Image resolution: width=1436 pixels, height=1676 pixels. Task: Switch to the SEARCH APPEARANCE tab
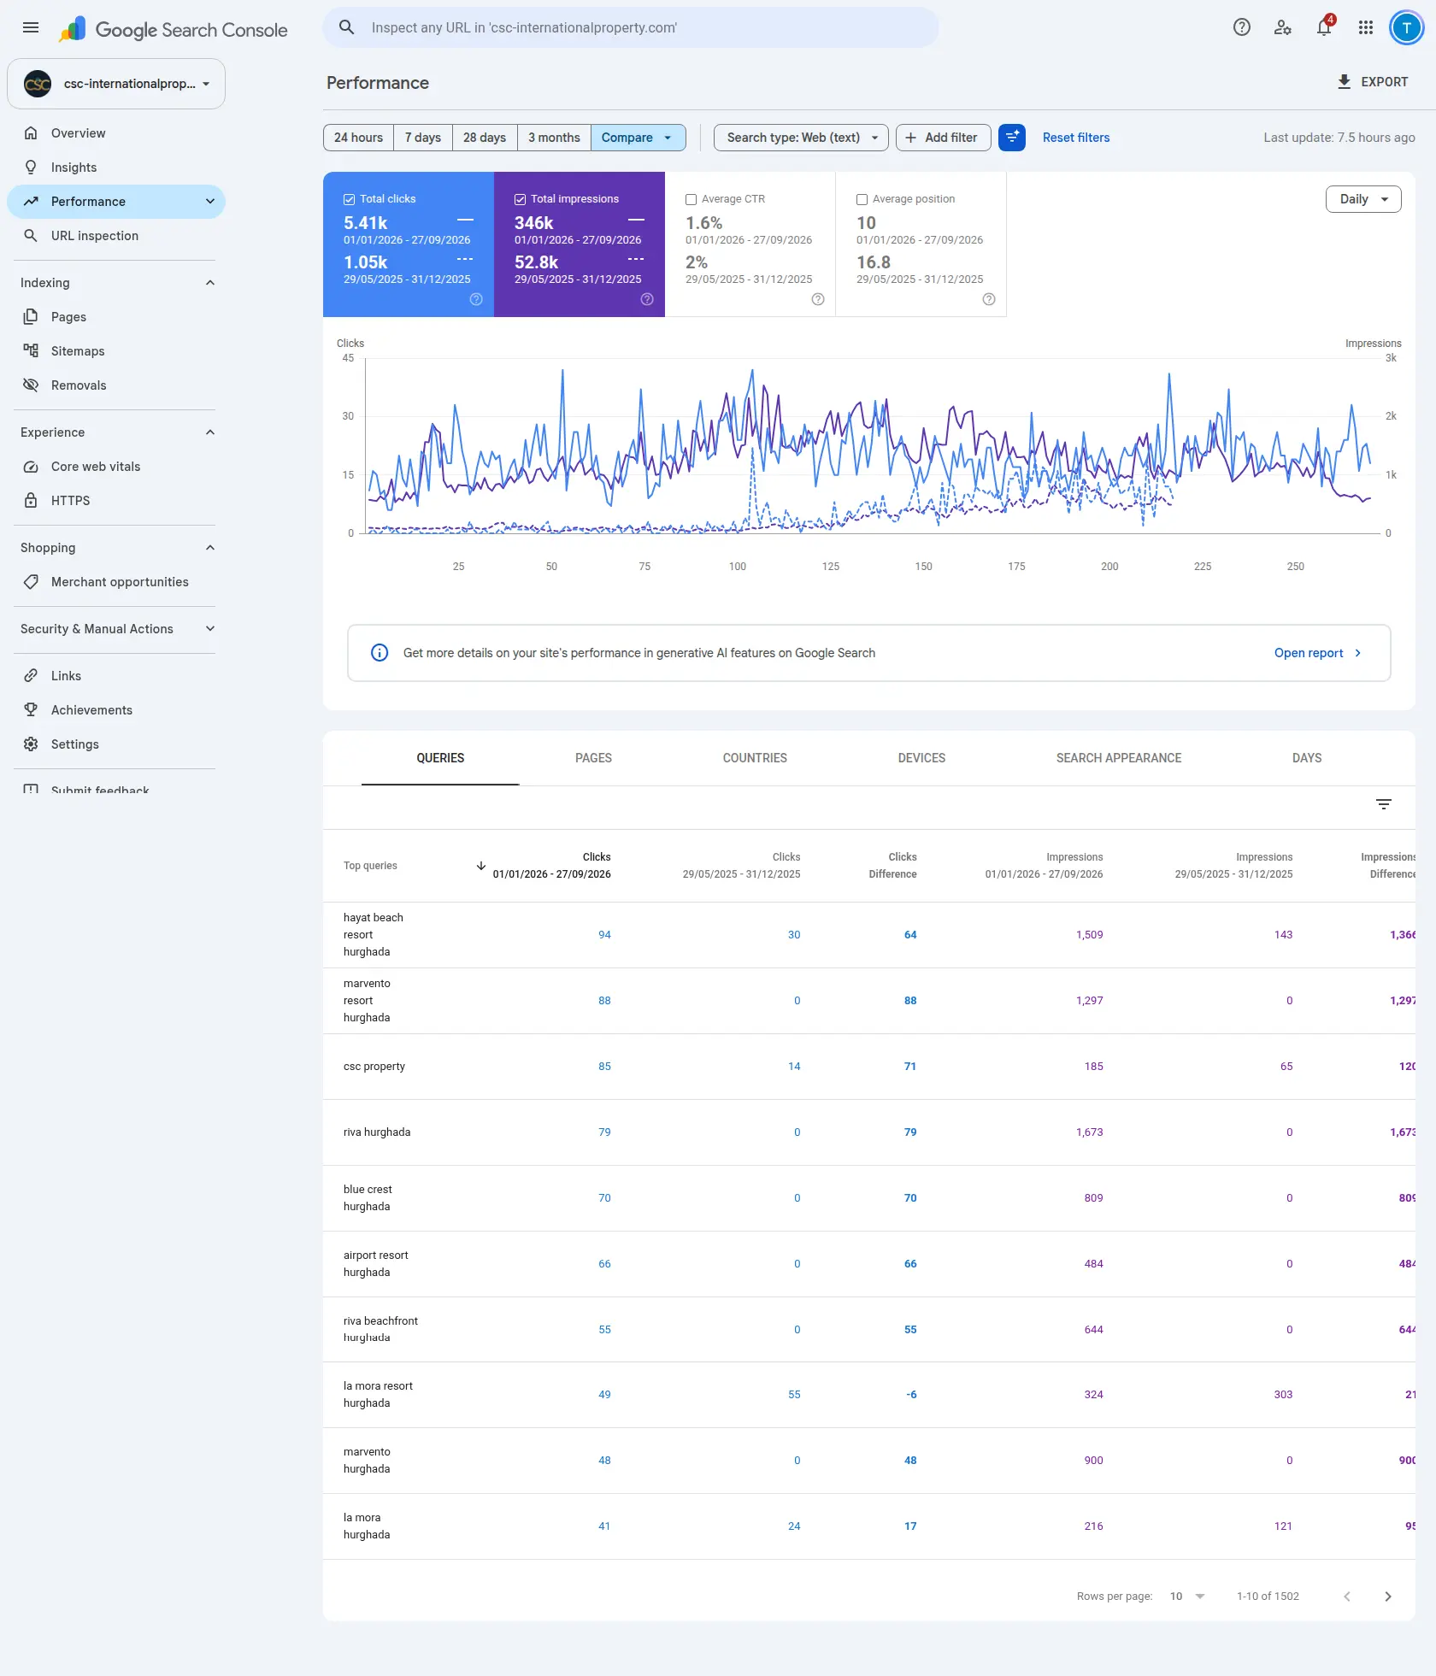point(1119,758)
